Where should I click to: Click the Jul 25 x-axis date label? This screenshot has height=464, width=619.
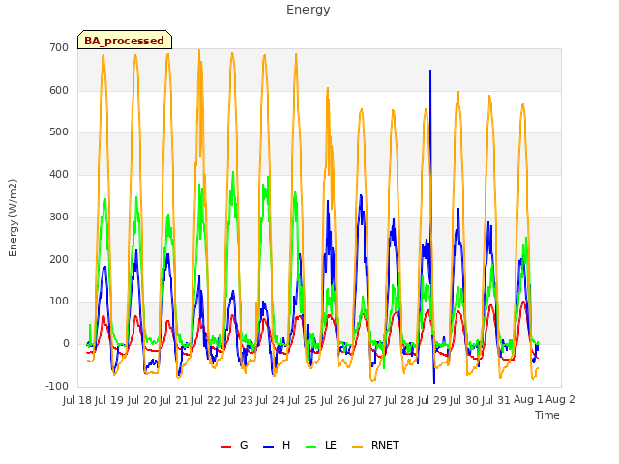click(x=303, y=400)
